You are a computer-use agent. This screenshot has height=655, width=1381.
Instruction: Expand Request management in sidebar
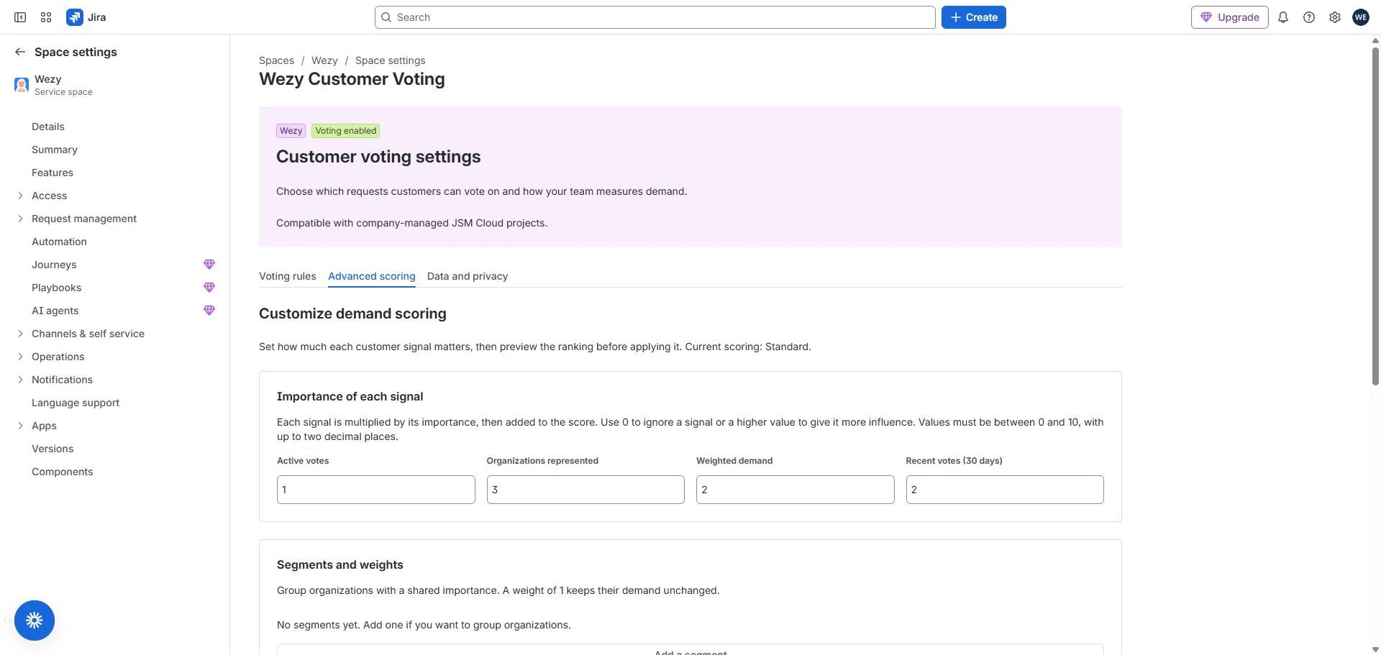[20, 219]
